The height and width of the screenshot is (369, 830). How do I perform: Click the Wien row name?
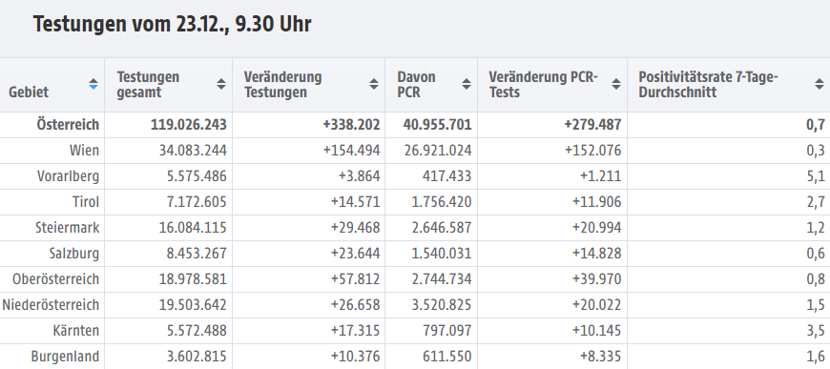pos(84,151)
